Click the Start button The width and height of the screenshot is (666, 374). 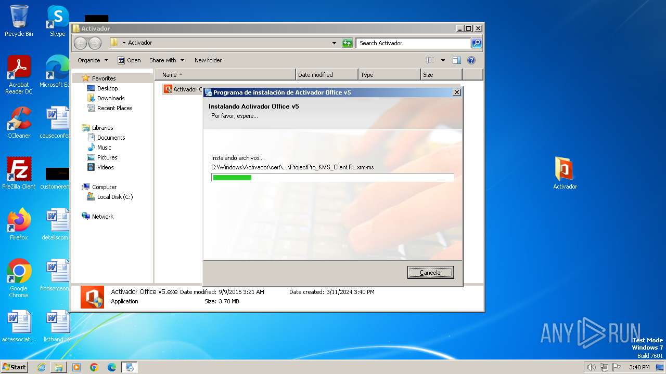coord(15,367)
